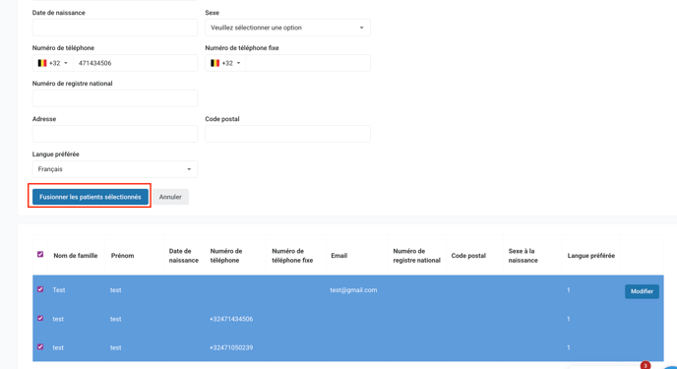The width and height of the screenshot is (677, 369).
Task: Click the Belgian flag in téléphone fixe field
Action: tap(215, 63)
